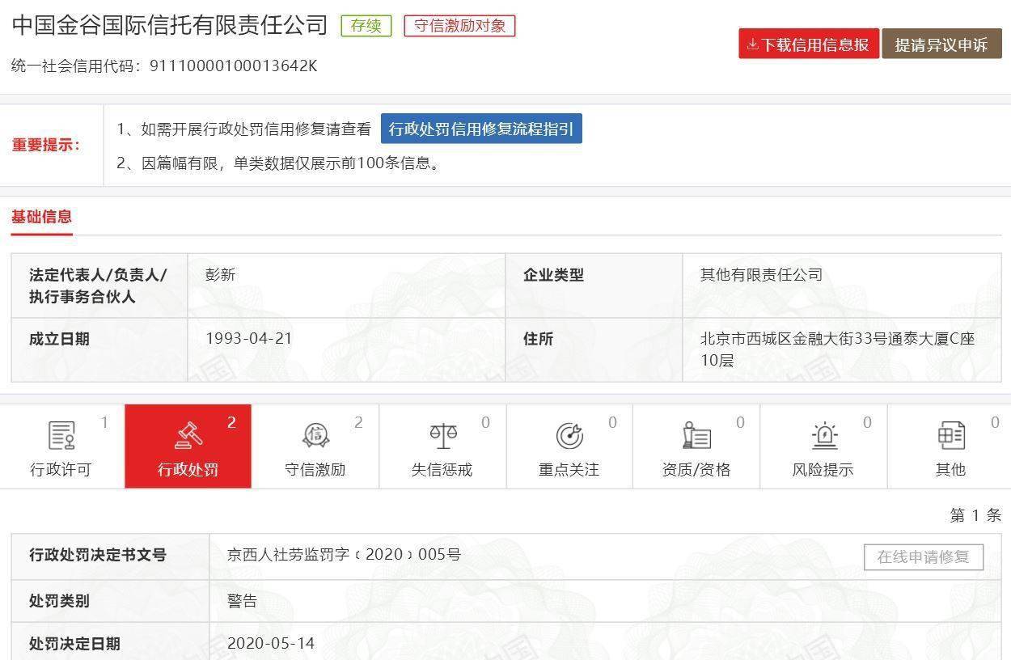Viewport: 1011px width, 660px height.
Task: Click the 行政许可 document certificate icon
Action: click(x=61, y=435)
